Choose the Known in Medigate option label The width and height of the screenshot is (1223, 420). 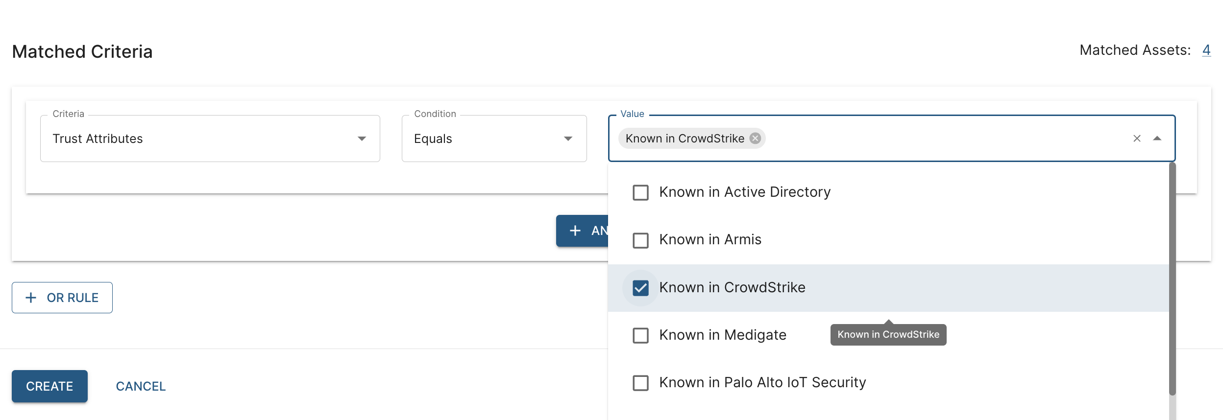[x=722, y=335]
